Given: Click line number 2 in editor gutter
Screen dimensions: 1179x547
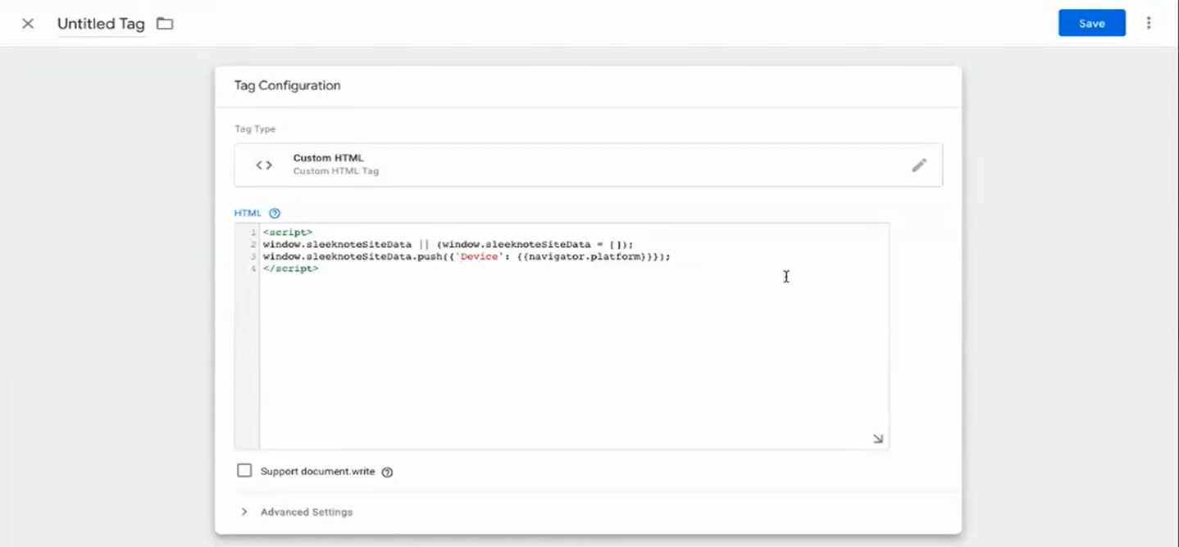Looking at the screenshot, I should (x=253, y=245).
